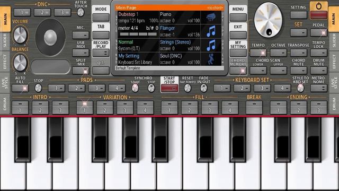
Task: Toggle the SPLIT/MIX button
Action: [x=81, y=71]
